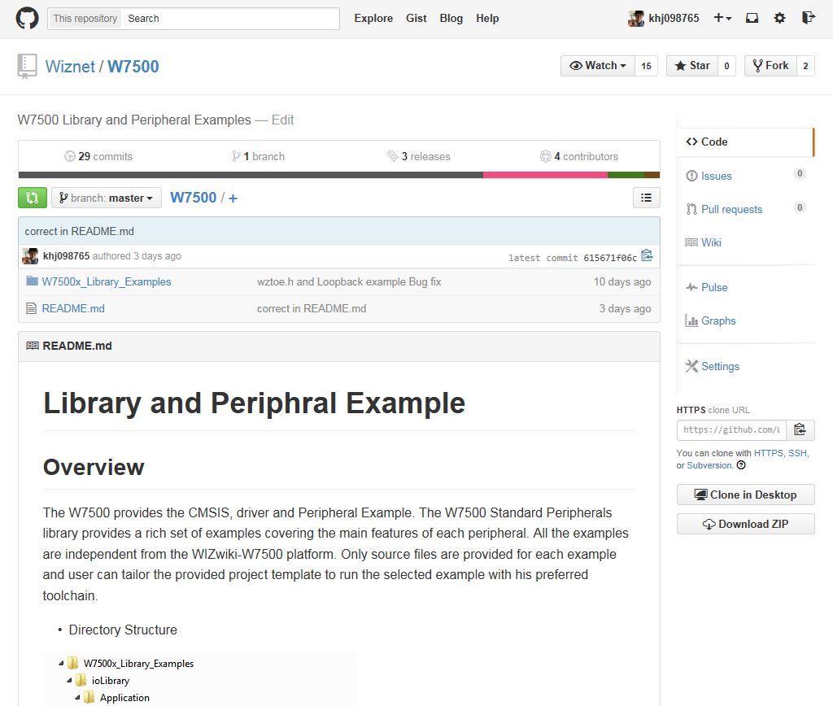The width and height of the screenshot is (833, 706).
Task: Switch clone URL to Subversion
Action: click(x=709, y=465)
